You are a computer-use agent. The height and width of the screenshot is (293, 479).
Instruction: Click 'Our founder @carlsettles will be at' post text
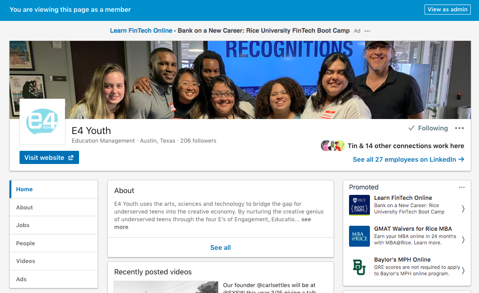click(x=269, y=285)
